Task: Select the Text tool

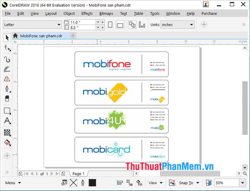Action: tap(7, 121)
